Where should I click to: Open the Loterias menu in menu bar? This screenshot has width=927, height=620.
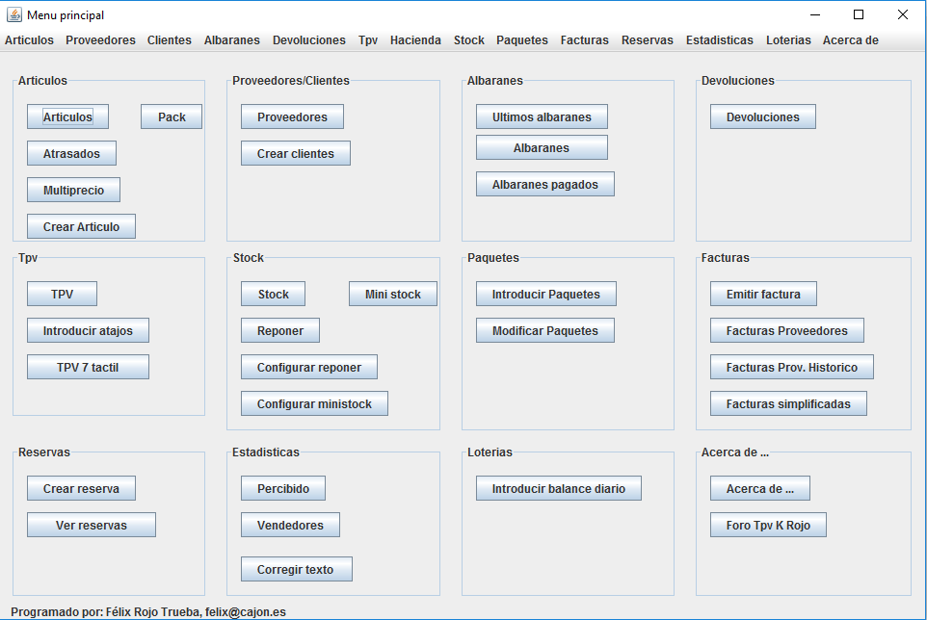pos(787,40)
